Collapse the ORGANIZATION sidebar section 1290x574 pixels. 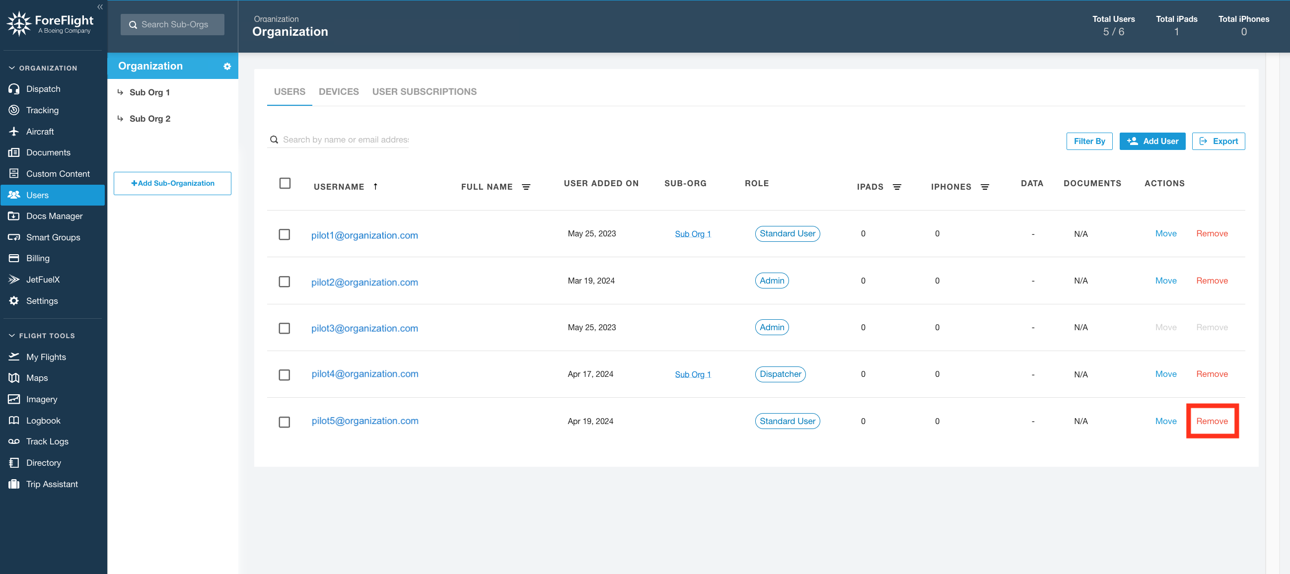[x=43, y=68]
